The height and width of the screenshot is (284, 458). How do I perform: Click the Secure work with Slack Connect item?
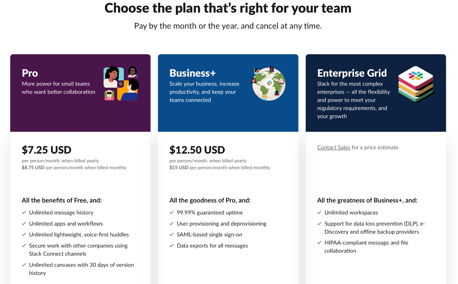78,250
